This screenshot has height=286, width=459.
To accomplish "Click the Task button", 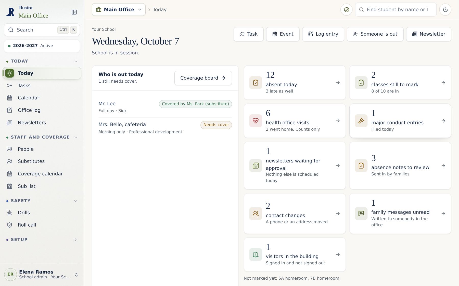I will [249, 34].
